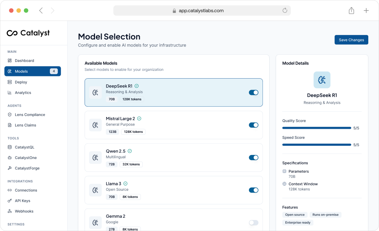Open a new tab with plus icon
379x231 pixels.
click(x=366, y=11)
